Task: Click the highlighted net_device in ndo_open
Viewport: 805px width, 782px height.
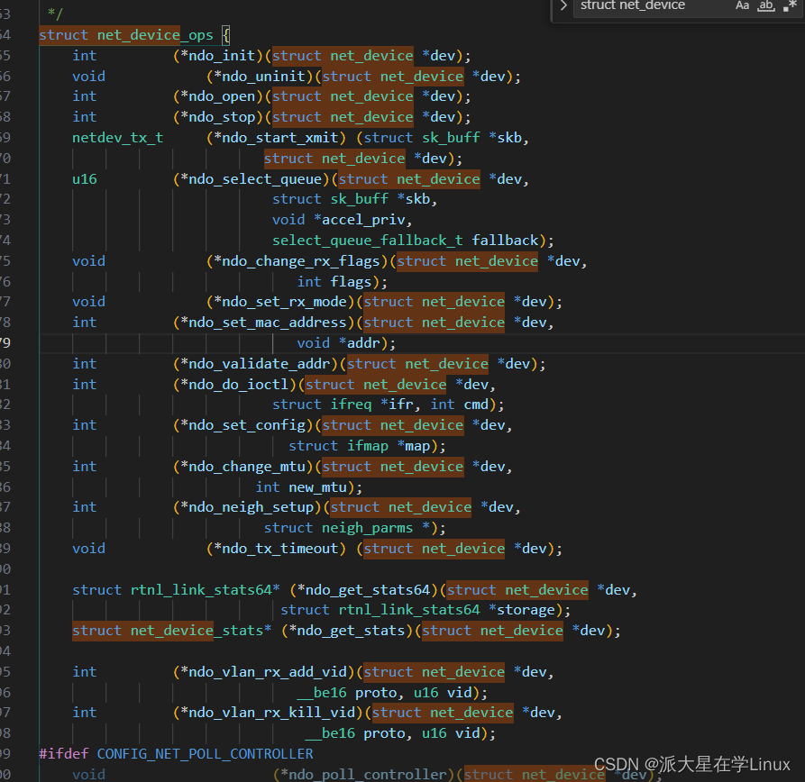Action: point(370,95)
